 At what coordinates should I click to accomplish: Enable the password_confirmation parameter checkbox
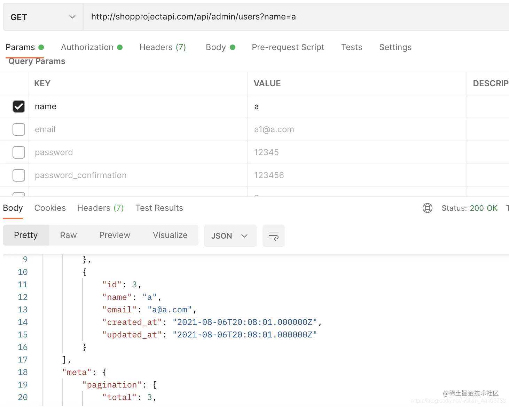click(x=19, y=175)
